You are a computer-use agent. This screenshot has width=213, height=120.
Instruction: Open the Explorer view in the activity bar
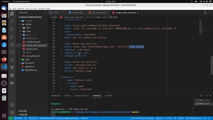click(x=12, y=14)
